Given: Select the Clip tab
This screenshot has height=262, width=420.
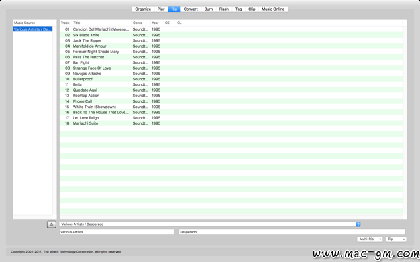Looking at the screenshot, I should [252, 9].
